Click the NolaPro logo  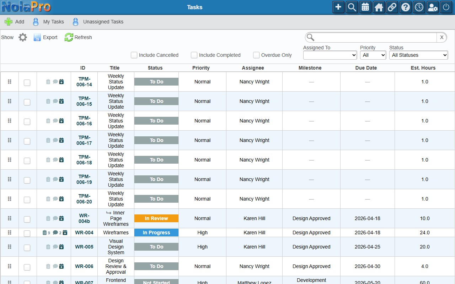point(26,7)
